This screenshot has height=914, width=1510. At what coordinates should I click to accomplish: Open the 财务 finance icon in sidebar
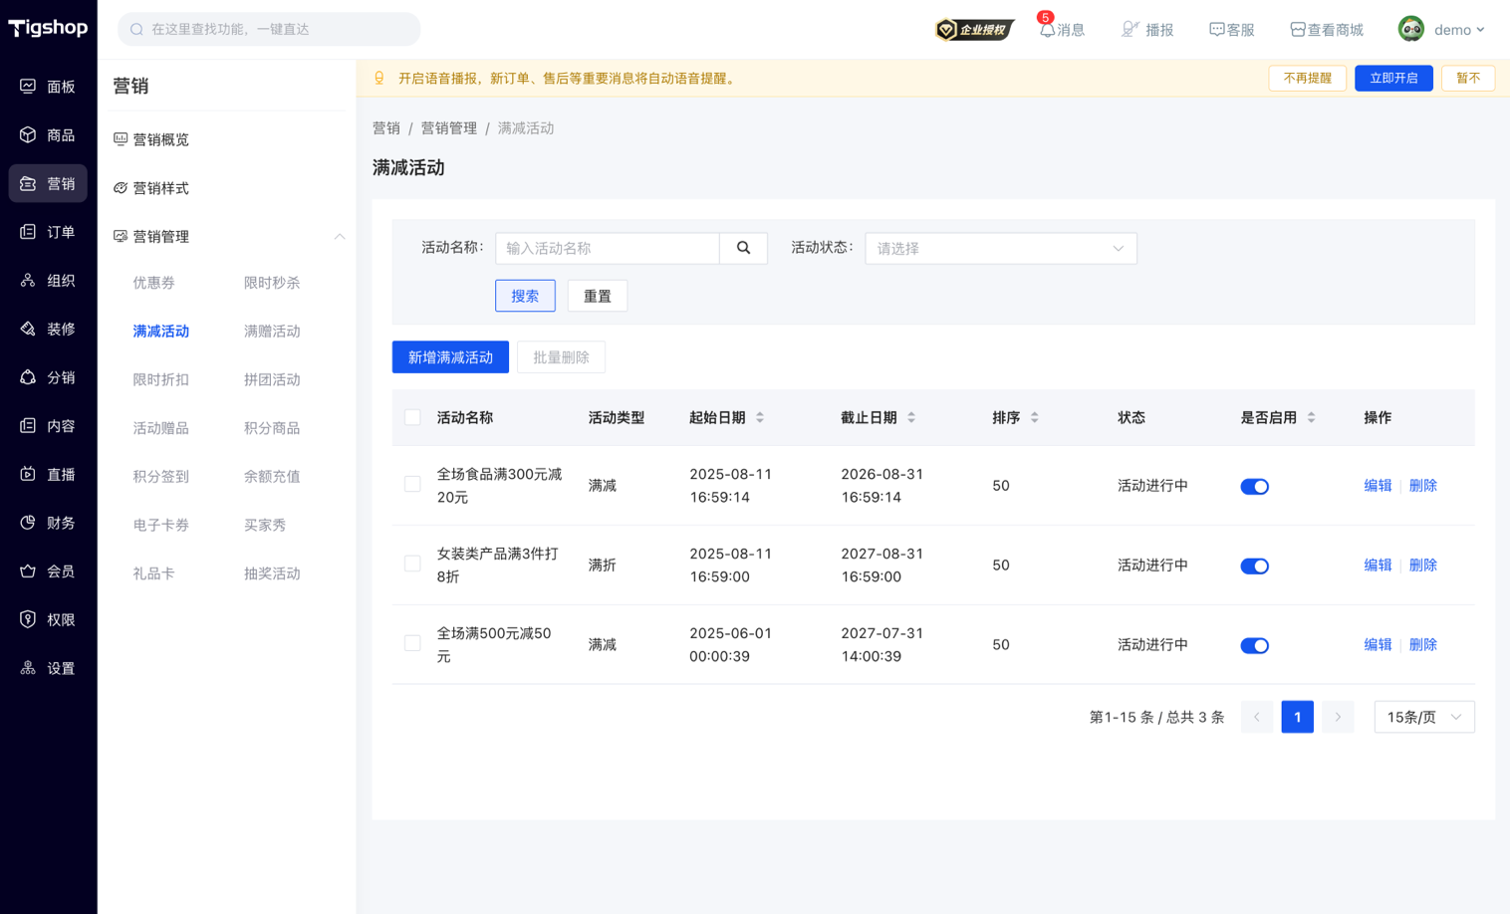(28, 523)
